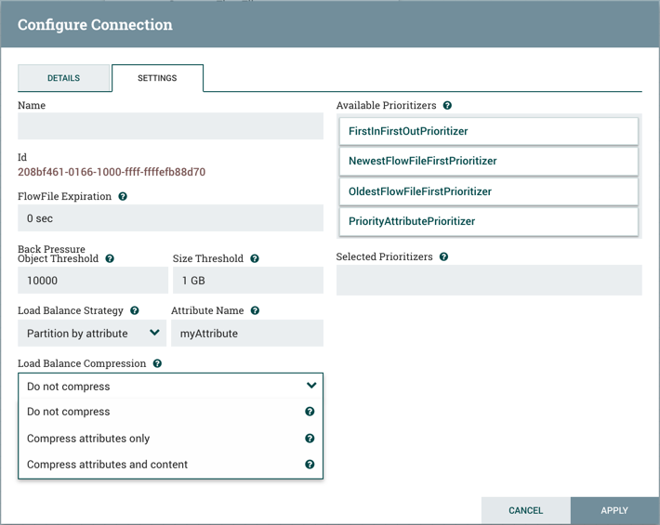Screen dimensions: 660x525
Task: Open the Load Balance Strategy dropdown
Action: pyautogui.click(x=91, y=334)
